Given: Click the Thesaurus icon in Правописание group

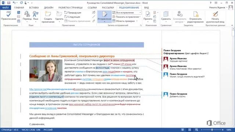Looking at the screenshot, I should (19, 17).
